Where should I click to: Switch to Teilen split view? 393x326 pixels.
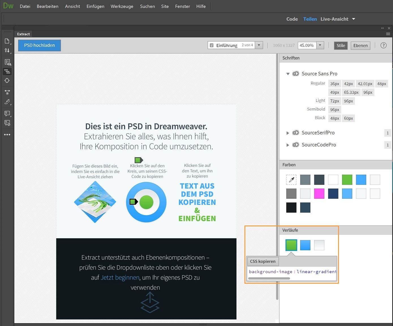(310, 19)
